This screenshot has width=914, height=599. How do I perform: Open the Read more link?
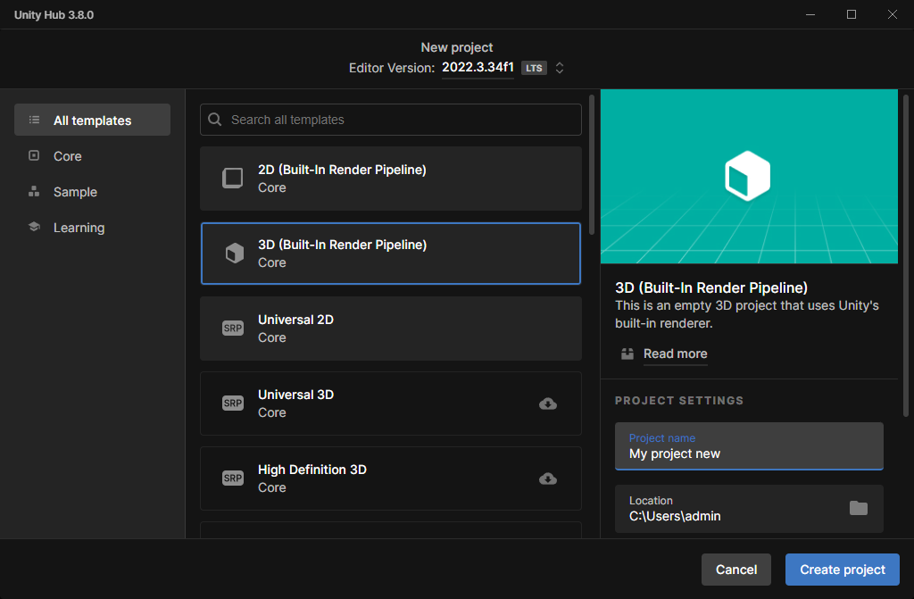[675, 354]
